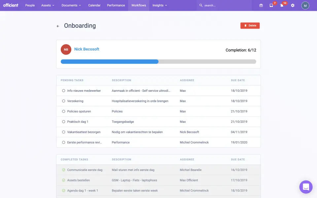
Task: Open the notifications bell with badge 10
Action: [282, 6]
